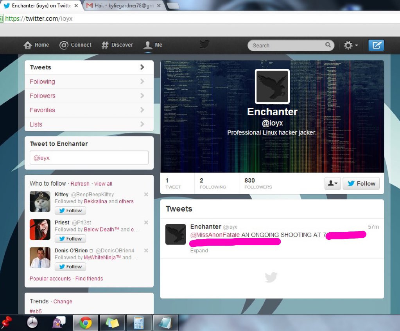
Task: Open the 830 Followers count stat
Action: 258,183
